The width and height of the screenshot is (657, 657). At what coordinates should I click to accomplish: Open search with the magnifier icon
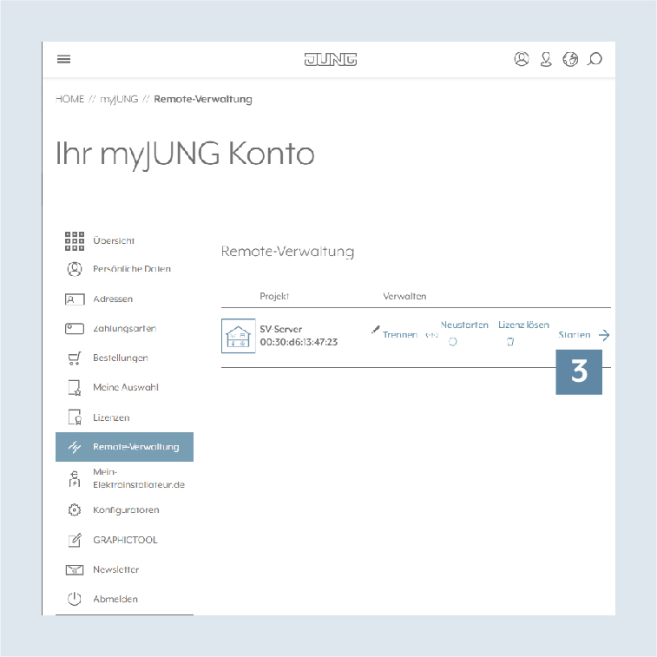tap(595, 59)
